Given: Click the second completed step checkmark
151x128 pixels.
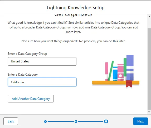Looking at the screenshot, I should pyautogui.click(x=76, y=121).
